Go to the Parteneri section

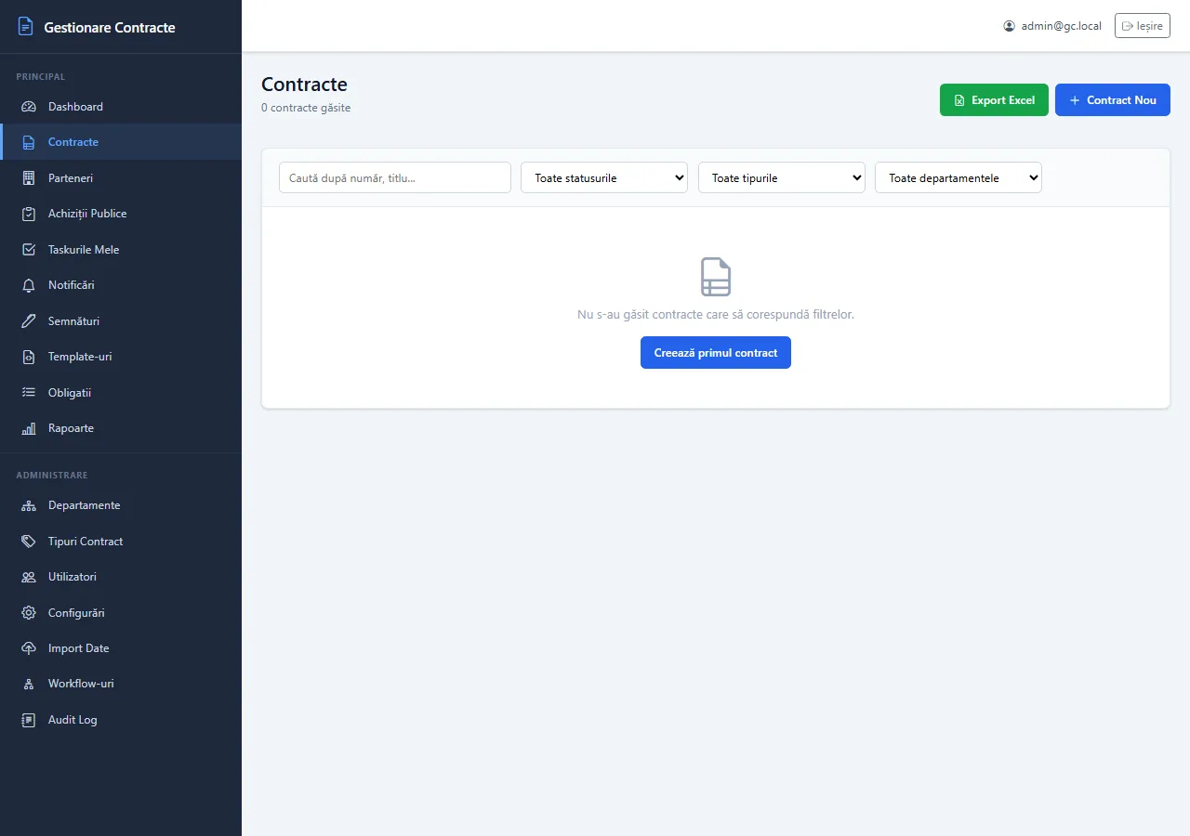point(121,178)
